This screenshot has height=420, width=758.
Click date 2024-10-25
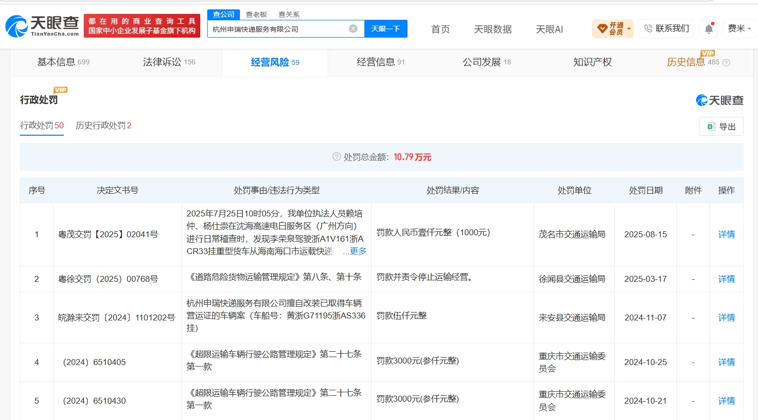click(645, 362)
